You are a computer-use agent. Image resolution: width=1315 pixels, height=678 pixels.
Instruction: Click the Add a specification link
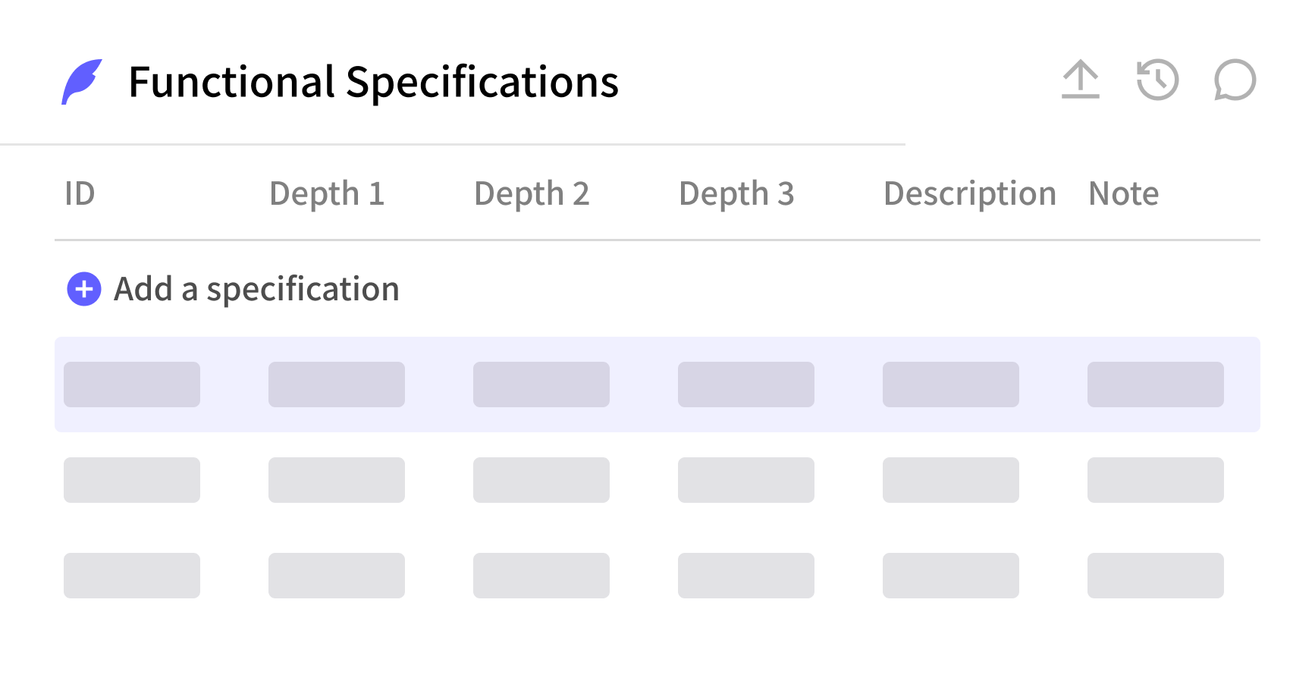tap(256, 289)
